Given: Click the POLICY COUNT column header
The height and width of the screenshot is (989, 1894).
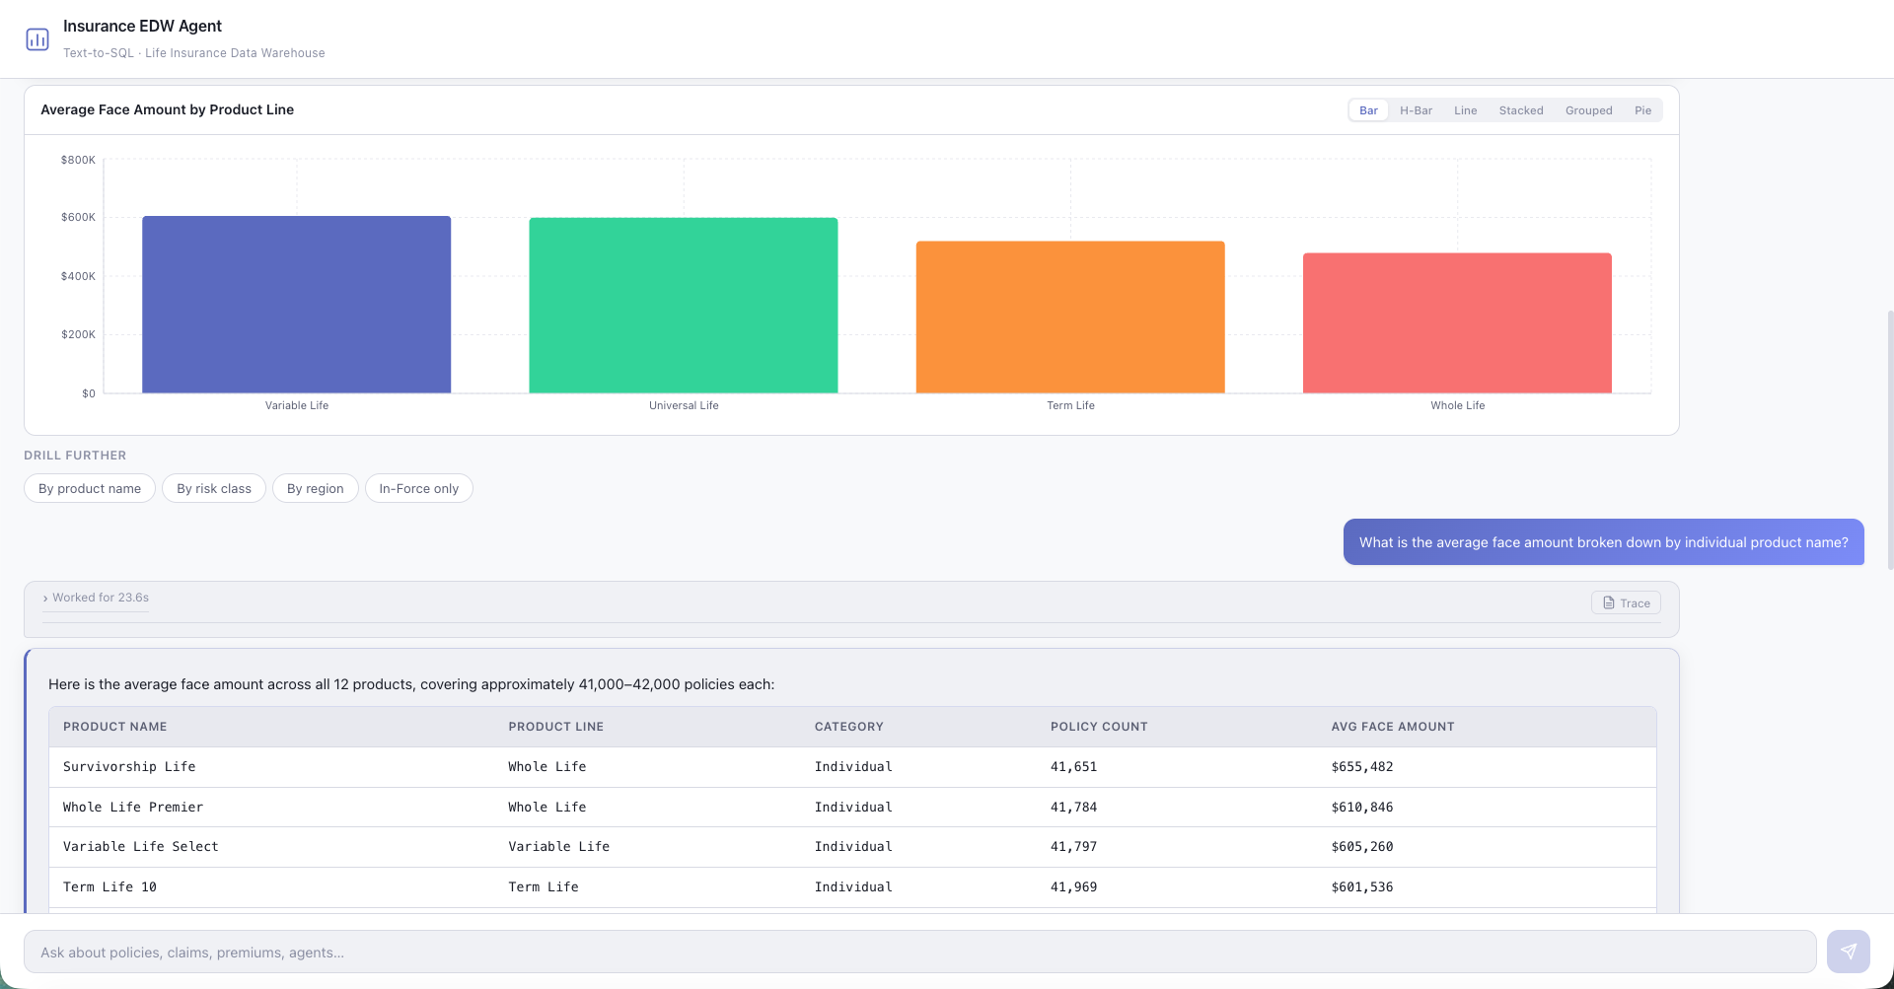Looking at the screenshot, I should (x=1099, y=727).
